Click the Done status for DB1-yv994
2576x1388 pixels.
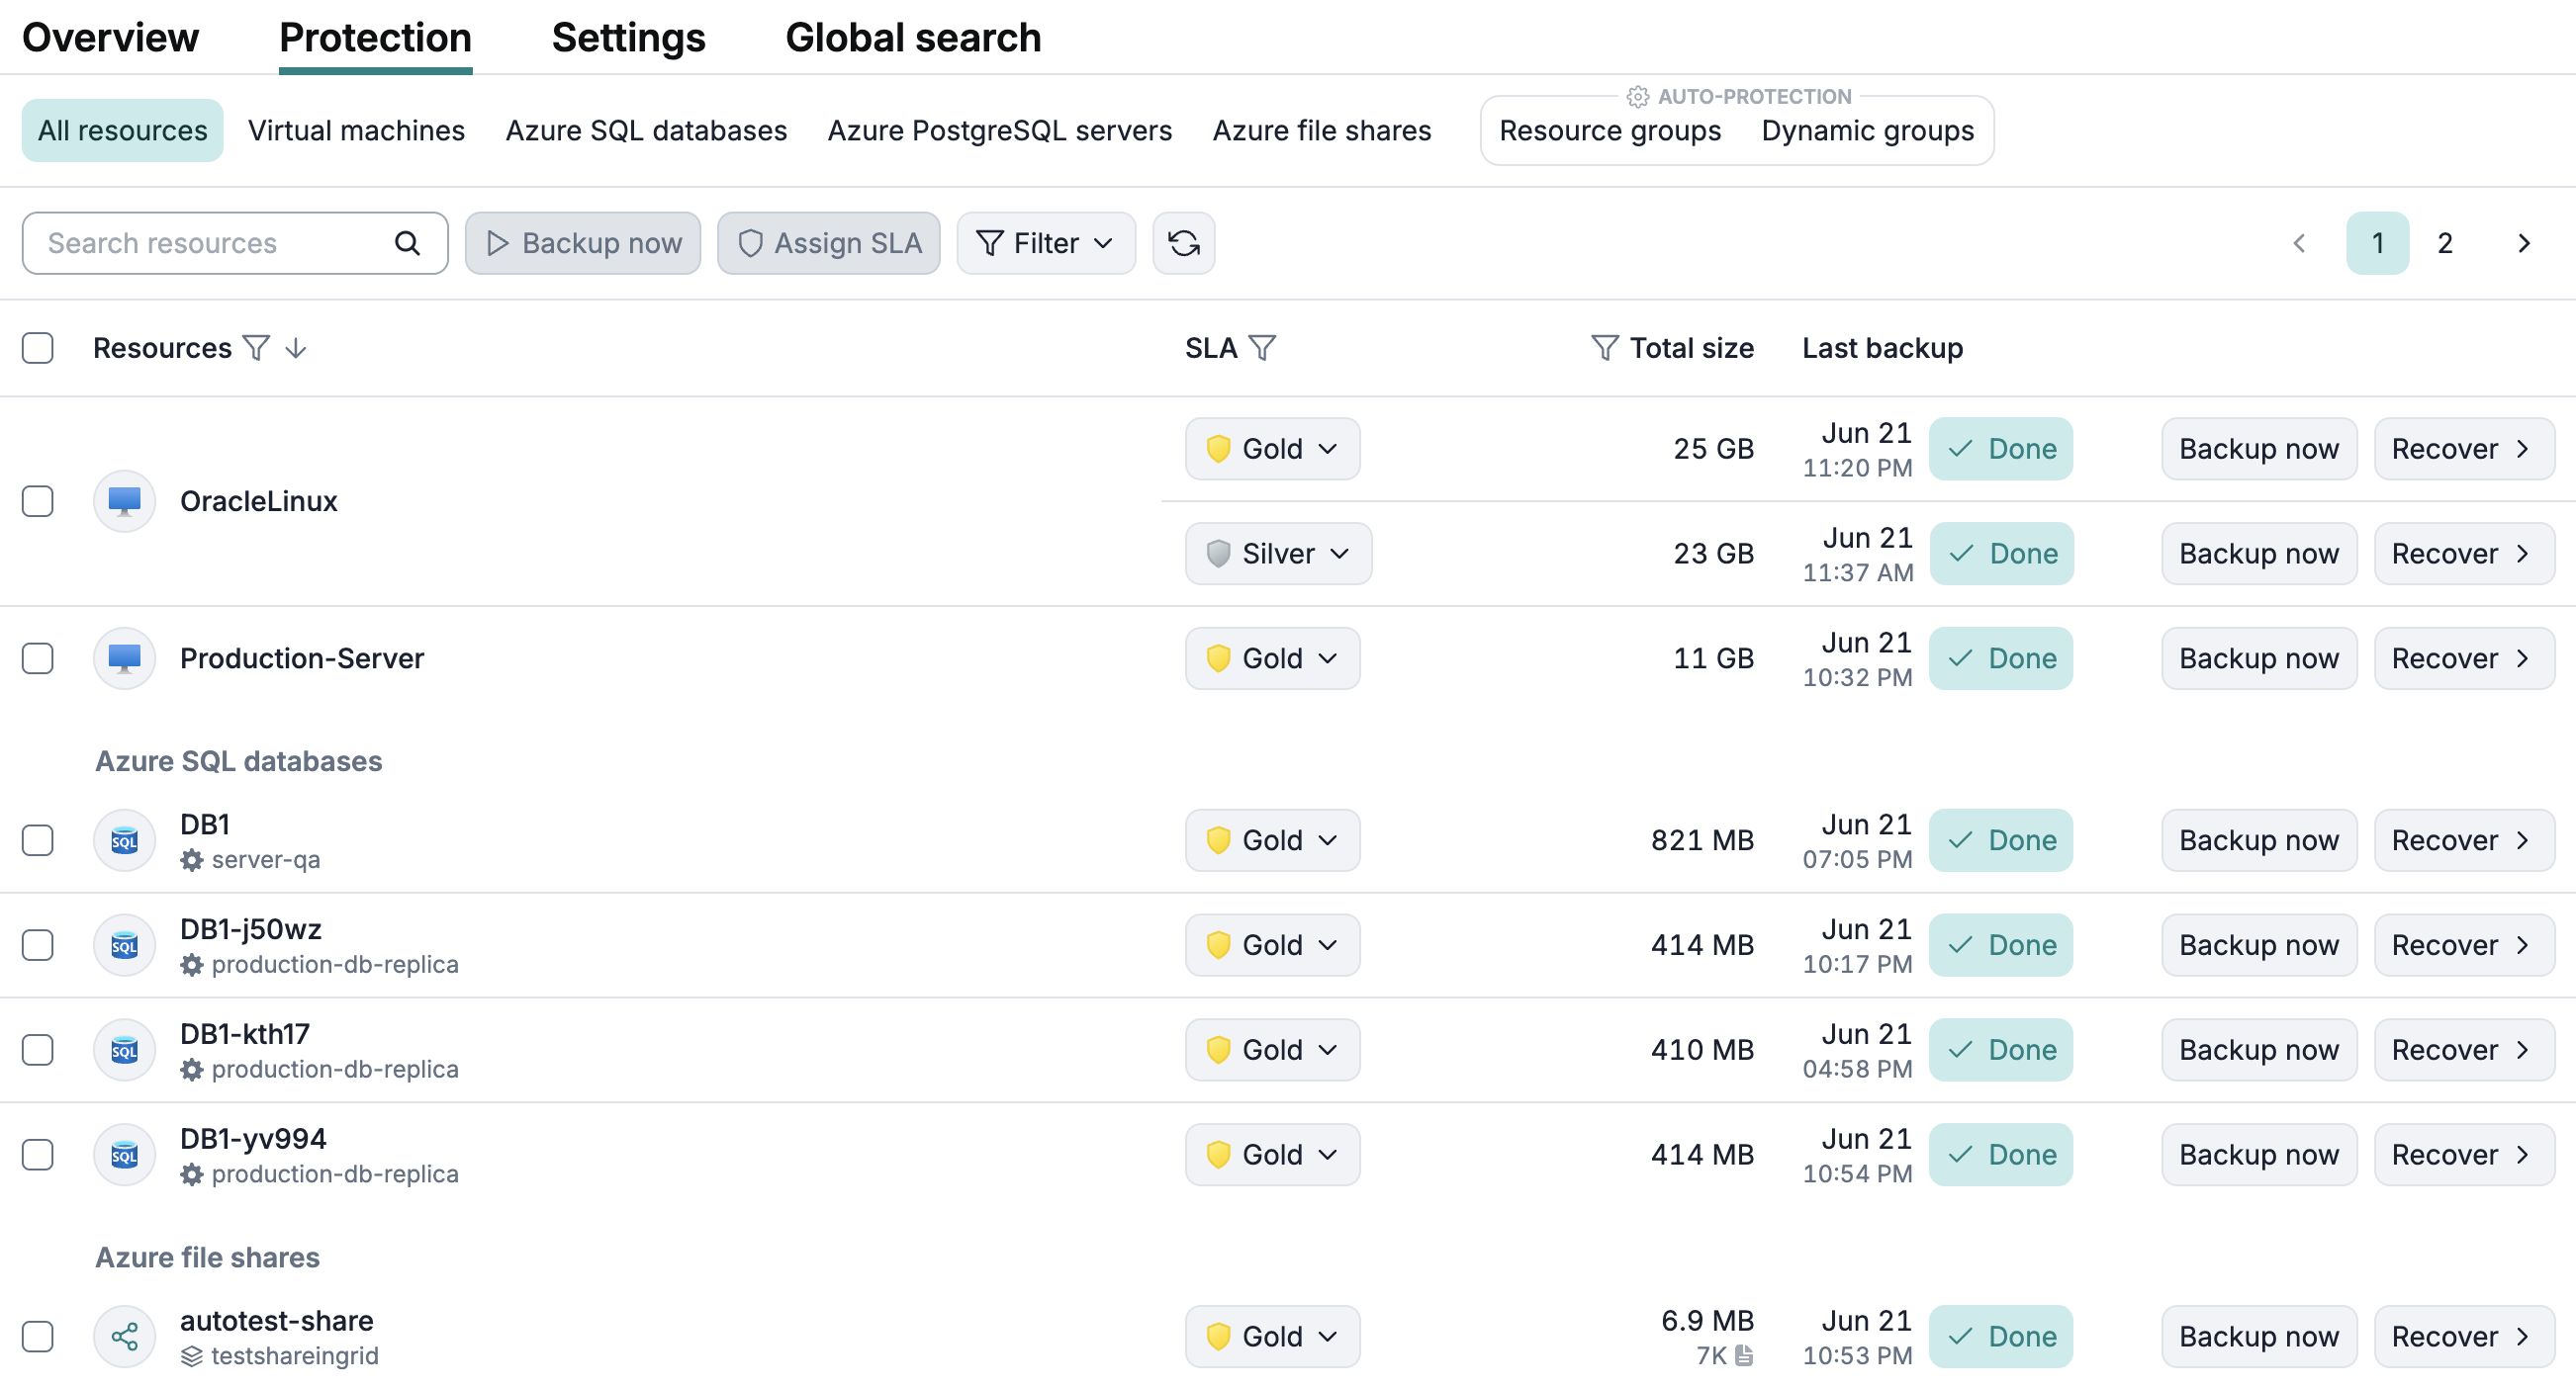2001,1155
